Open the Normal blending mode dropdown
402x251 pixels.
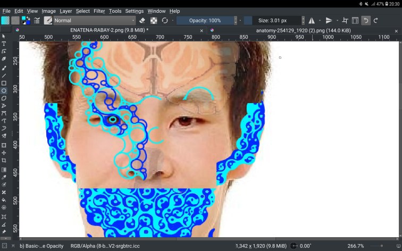[x=94, y=21]
